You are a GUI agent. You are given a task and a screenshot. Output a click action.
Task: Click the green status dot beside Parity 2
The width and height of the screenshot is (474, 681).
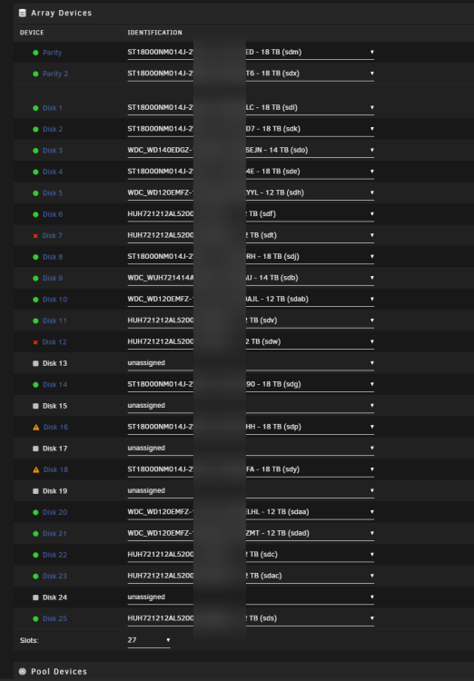(x=35, y=74)
